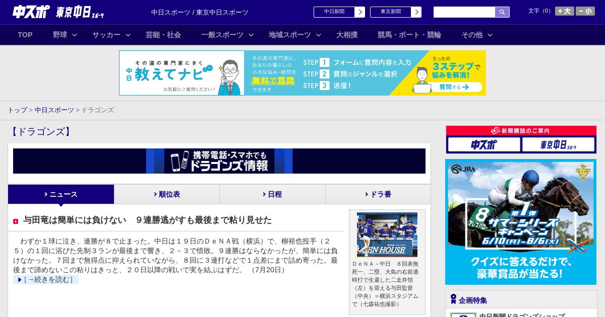This screenshot has height=317, width=605.
Task: Switch to the 日程 tab
Action: 272,194
